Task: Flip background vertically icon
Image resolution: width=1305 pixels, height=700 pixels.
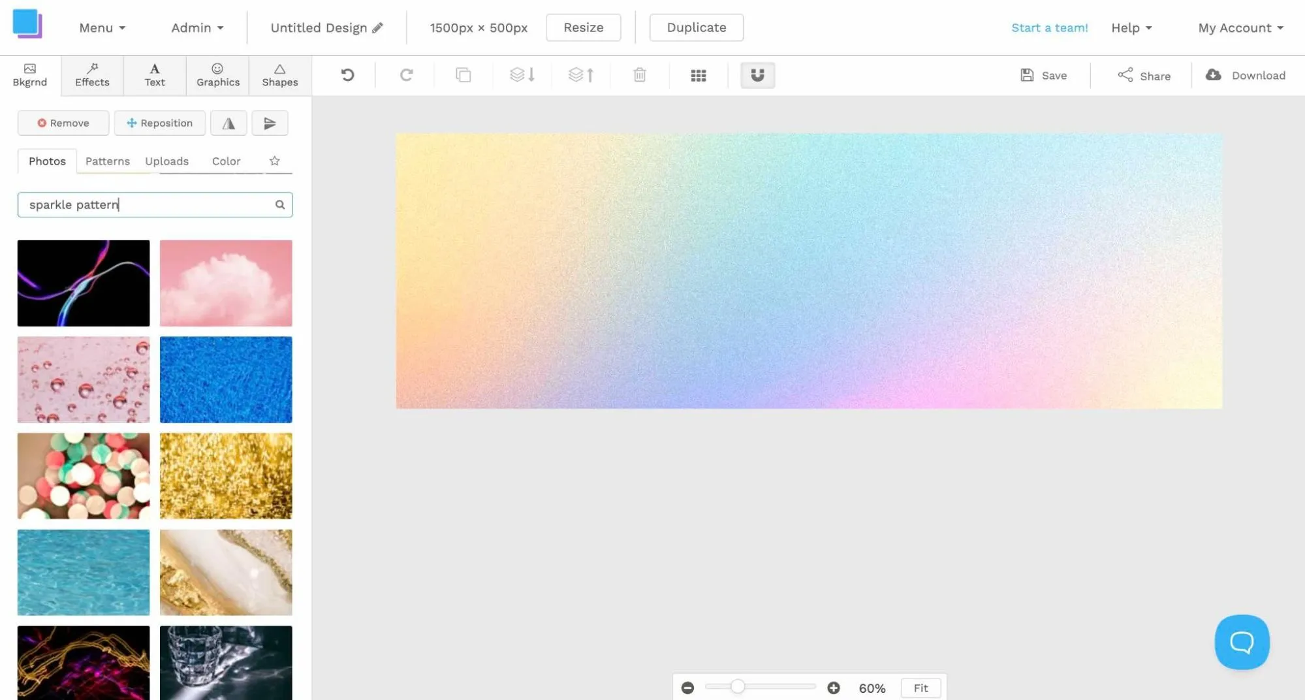Action: click(270, 123)
